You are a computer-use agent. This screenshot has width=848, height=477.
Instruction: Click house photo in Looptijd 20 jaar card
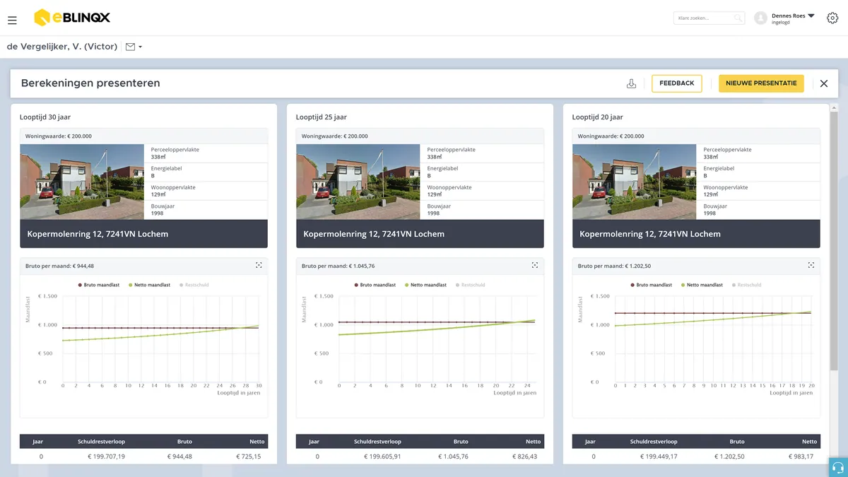coord(636,182)
